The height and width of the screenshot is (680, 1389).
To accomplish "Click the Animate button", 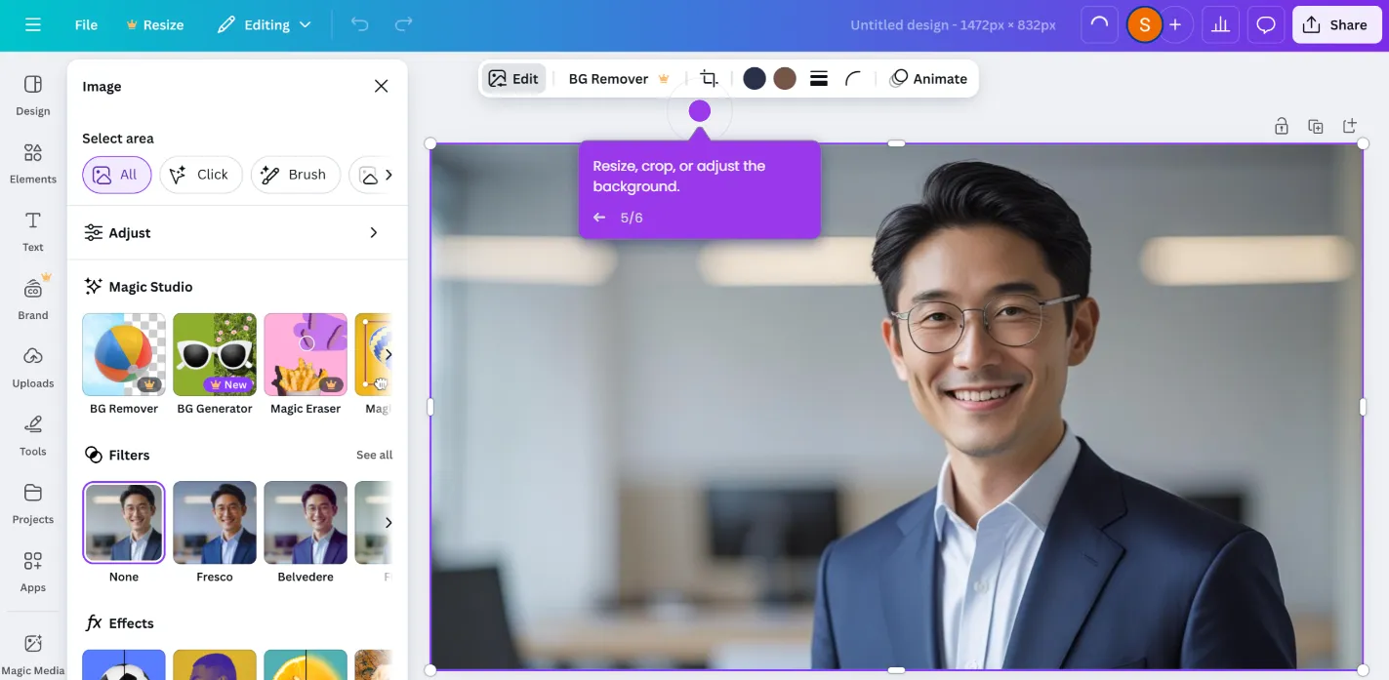I will [928, 79].
